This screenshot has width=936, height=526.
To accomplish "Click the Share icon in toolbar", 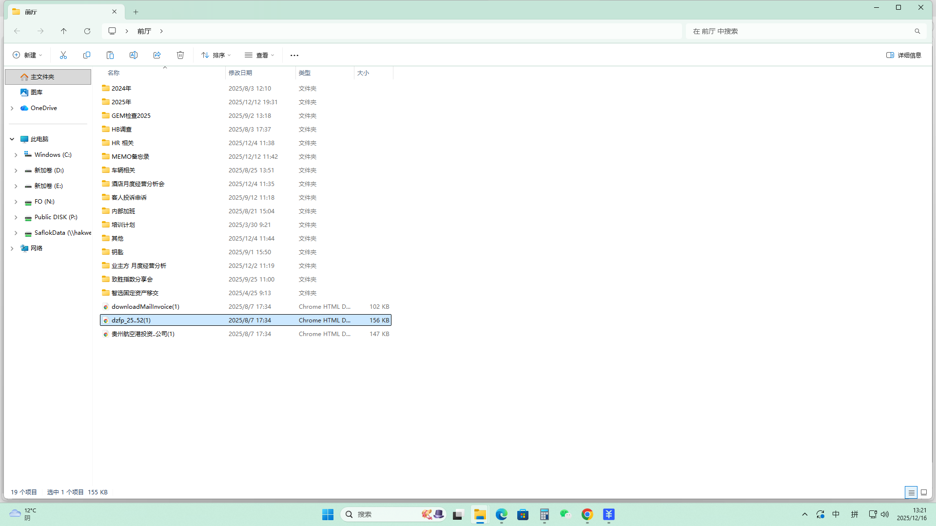I will pyautogui.click(x=157, y=55).
